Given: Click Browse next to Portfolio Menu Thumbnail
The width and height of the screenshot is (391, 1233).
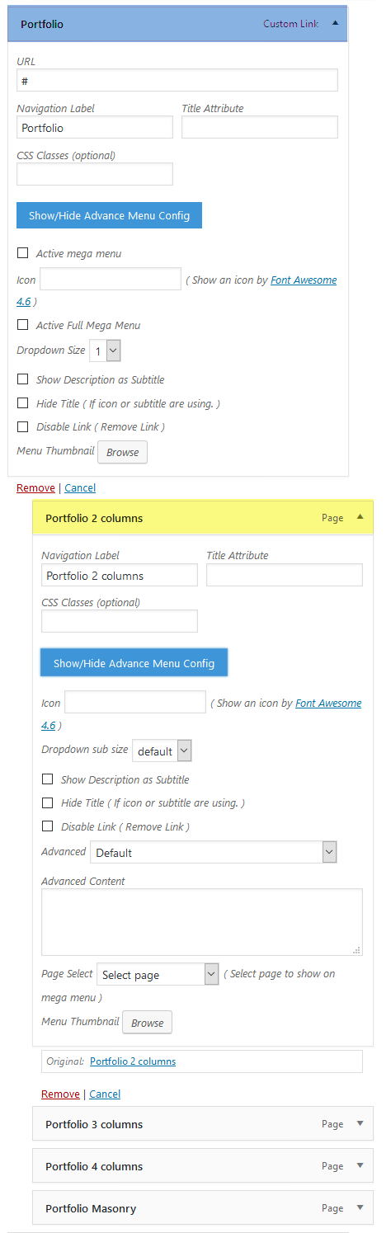Looking at the screenshot, I should click(x=123, y=452).
